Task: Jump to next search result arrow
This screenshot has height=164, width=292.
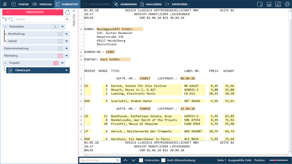Action: (x=133, y=160)
